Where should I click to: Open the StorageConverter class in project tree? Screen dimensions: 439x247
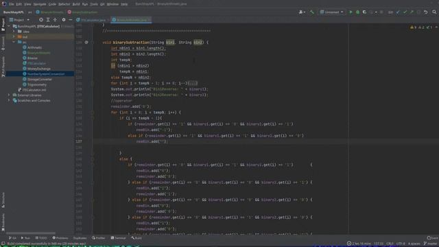pos(40,80)
